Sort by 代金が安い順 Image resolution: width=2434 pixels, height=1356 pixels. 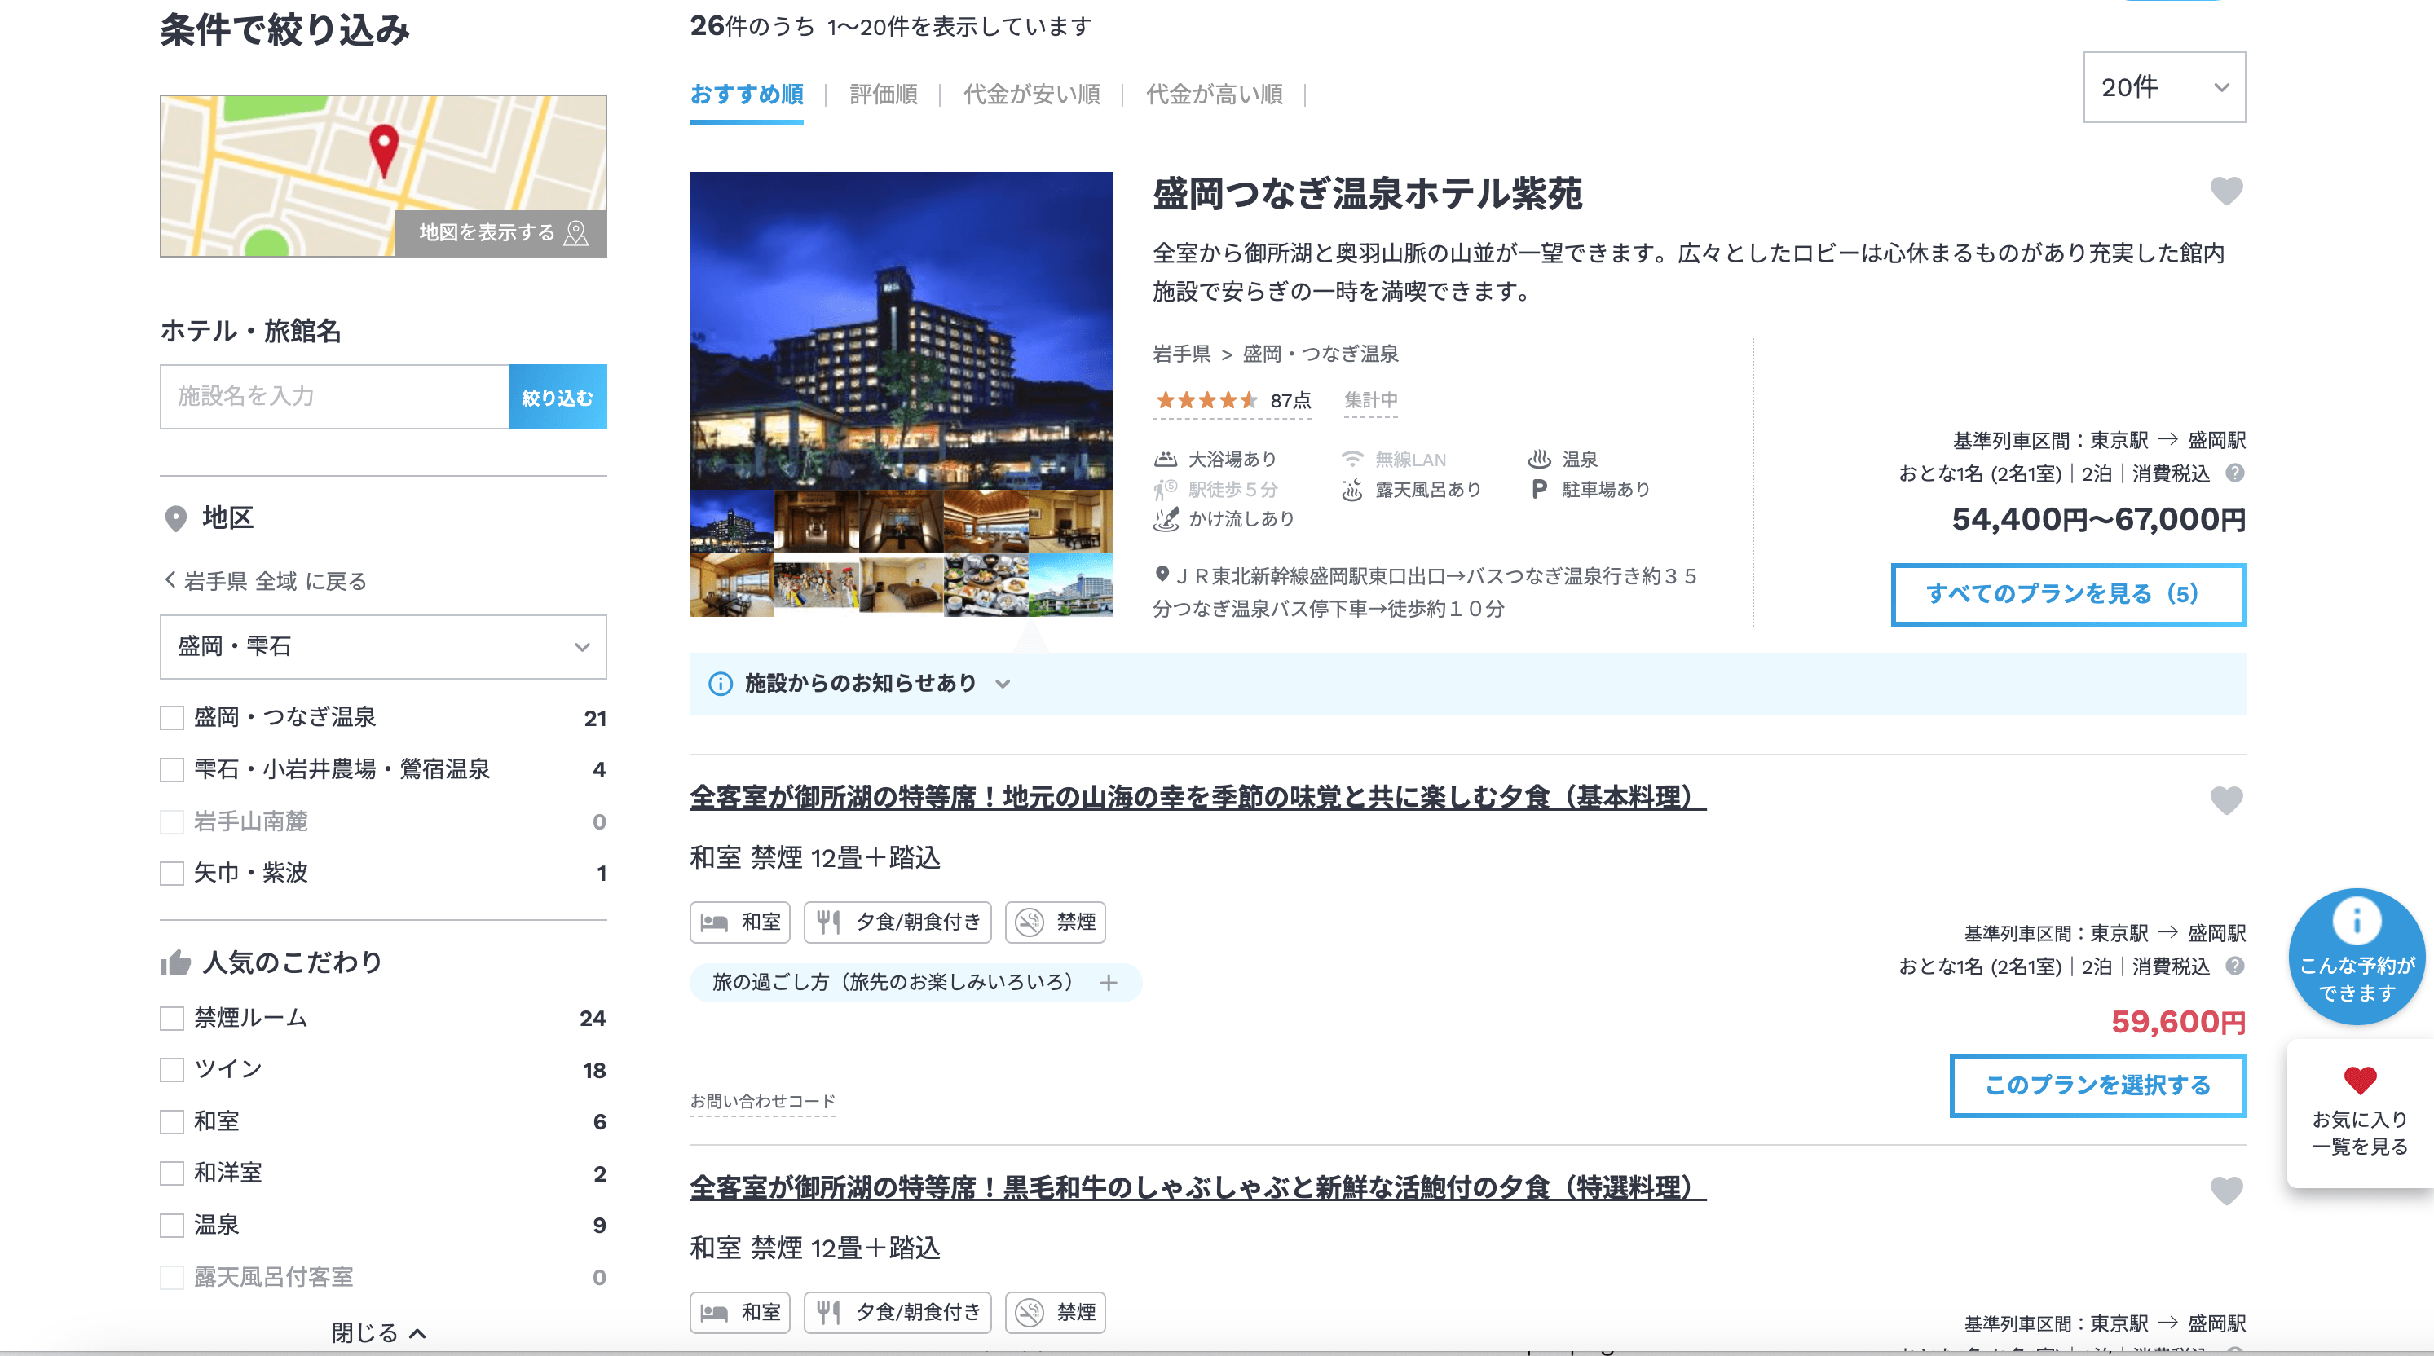click(1031, 95)
